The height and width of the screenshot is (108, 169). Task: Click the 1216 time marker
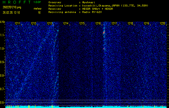click(98, 24)
